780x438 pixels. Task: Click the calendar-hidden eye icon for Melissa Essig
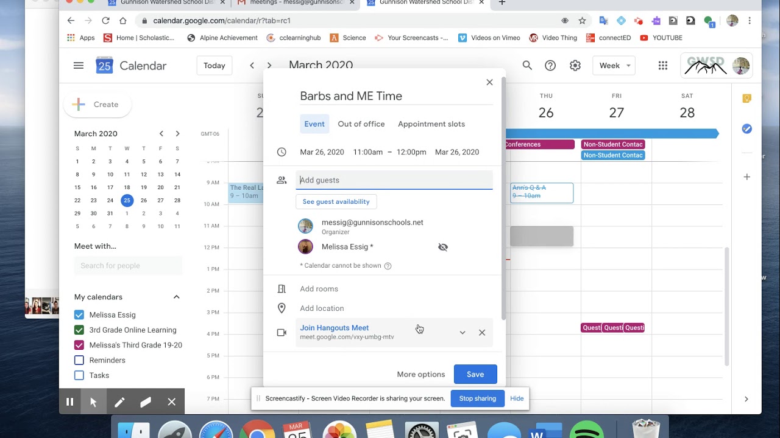tap(443, 247)
